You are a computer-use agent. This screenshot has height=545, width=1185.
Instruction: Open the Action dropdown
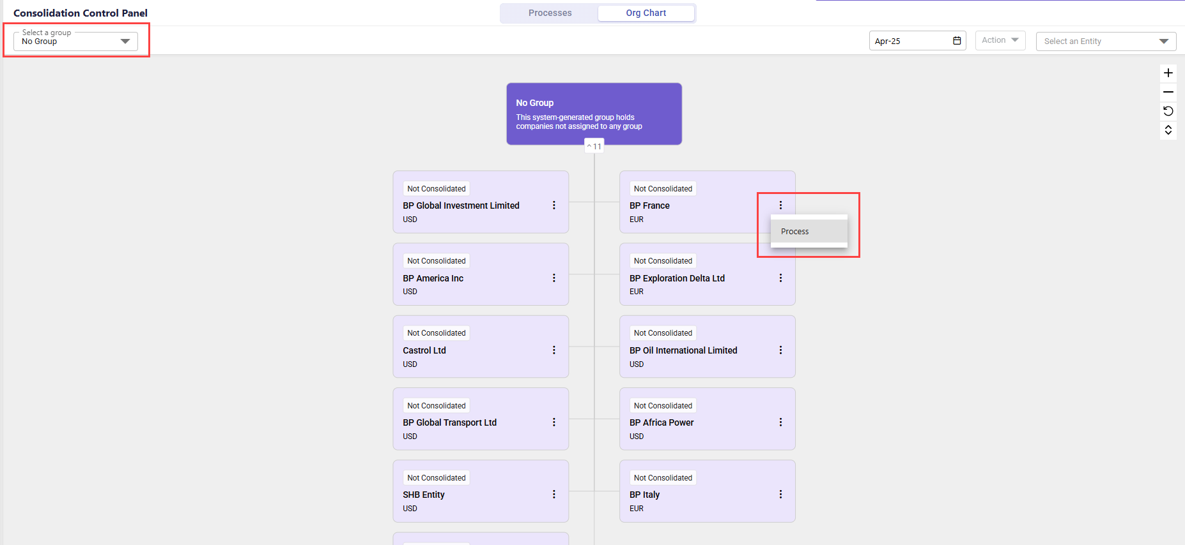(x=1000, y=40)
